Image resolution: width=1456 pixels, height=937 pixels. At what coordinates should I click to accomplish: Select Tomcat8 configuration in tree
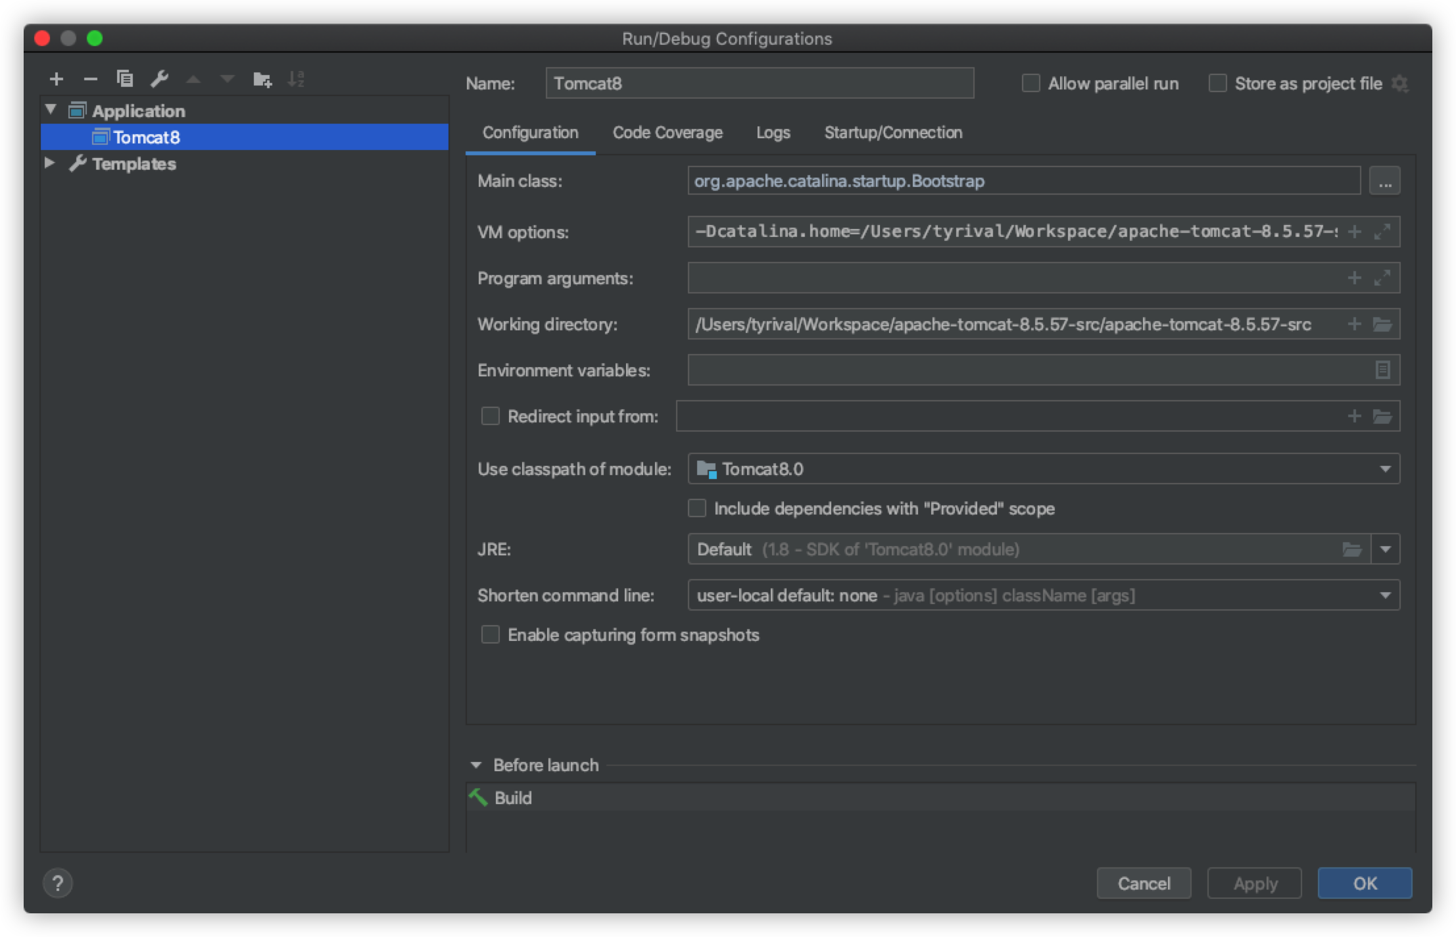tap(245, 137)
